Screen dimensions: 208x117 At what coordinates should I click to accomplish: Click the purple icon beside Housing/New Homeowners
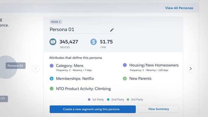click(125, 65)
